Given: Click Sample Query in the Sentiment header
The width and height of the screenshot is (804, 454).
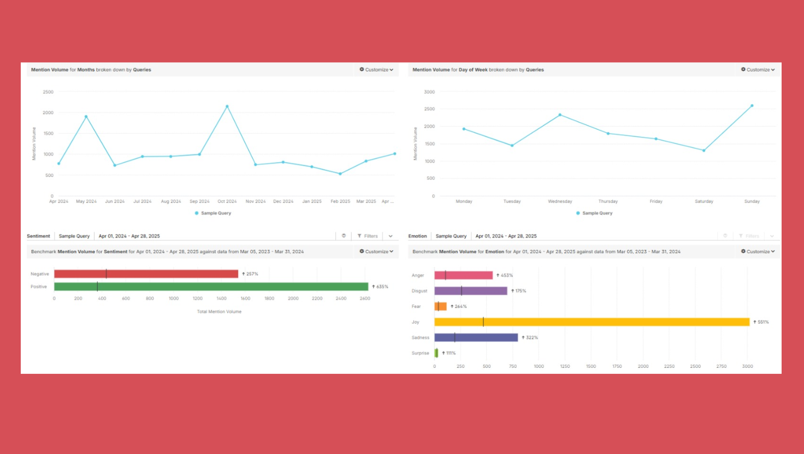Looking at the screenshot, I should click(74, 236).
